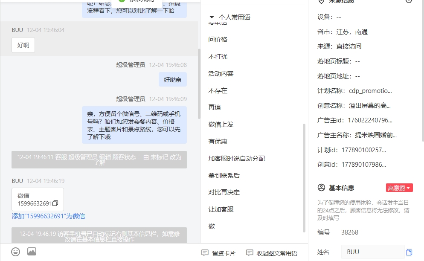The width and height of the screenshot is (424, 261).
Task: Click the BUU 12-04 19:46:19 message header
Action: 38,181
